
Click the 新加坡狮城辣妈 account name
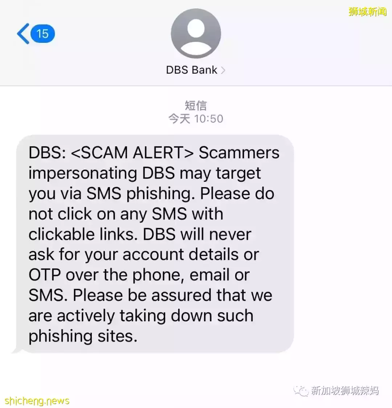point(345,391)
